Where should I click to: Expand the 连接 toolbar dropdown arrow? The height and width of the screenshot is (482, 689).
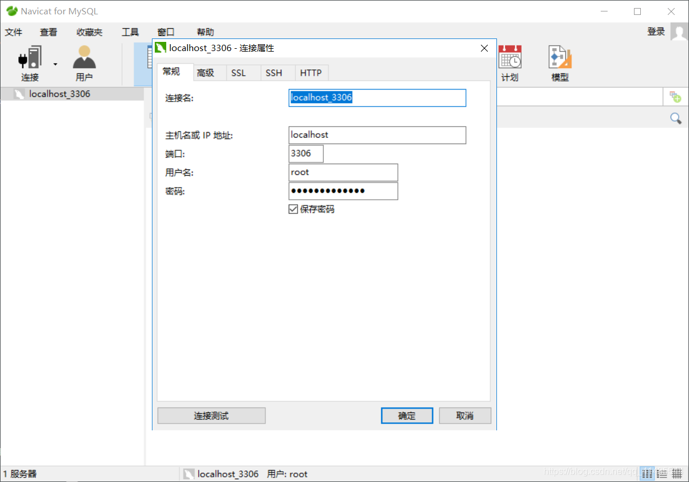[56, 64]
